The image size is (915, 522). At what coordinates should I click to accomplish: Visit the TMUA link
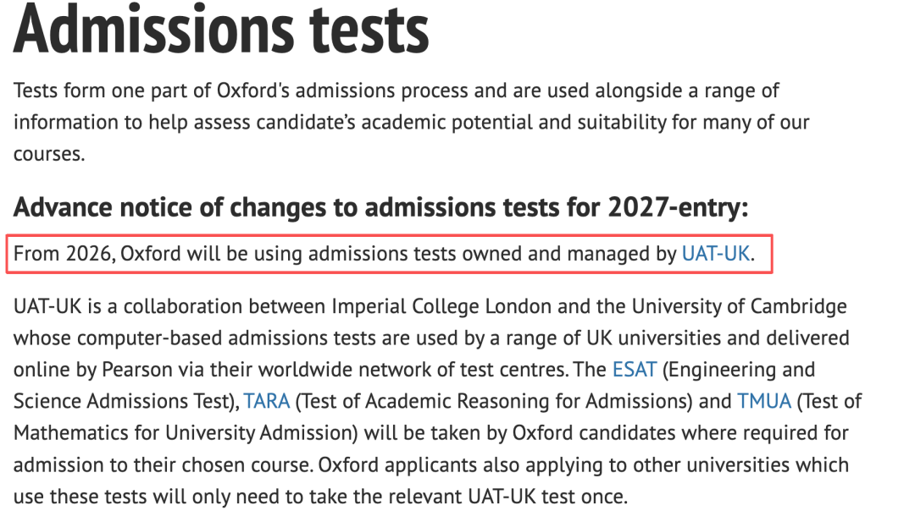(x=763, y=401)
